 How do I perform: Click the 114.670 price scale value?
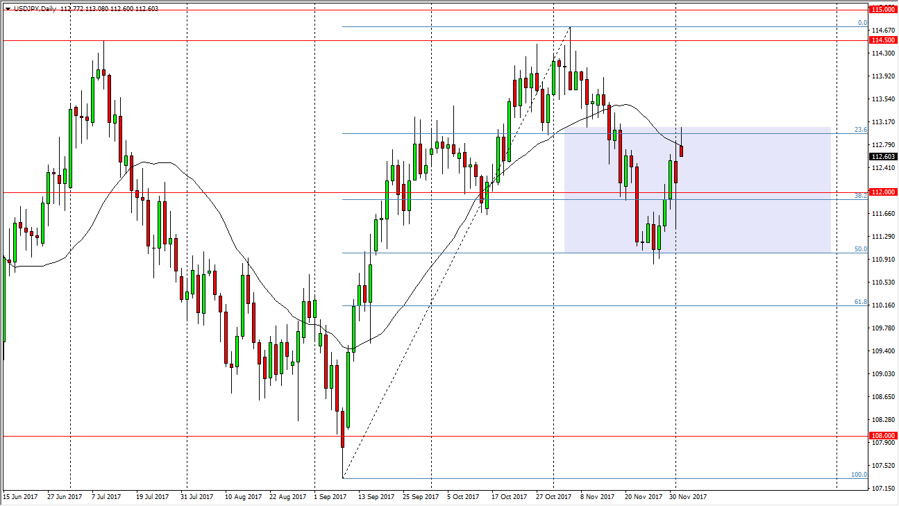[x=884, y=31]
